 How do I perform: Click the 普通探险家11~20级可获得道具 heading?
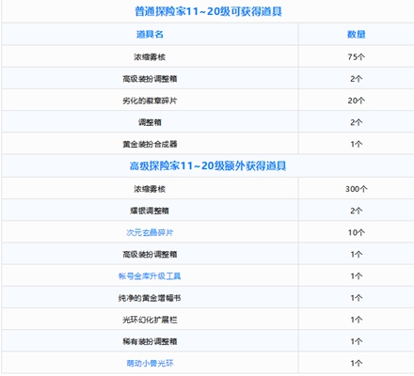[x=208, y=11]
